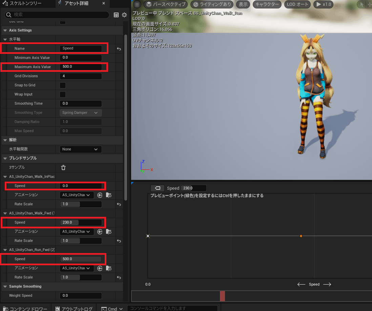Browse to Walk_Fwd animation asset

pyautogui.click(x=109, y=231)
